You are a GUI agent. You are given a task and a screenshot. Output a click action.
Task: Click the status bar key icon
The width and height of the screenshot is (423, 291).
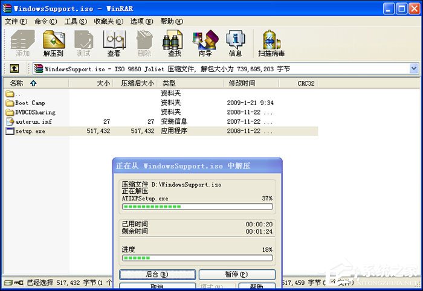[18, 283]
